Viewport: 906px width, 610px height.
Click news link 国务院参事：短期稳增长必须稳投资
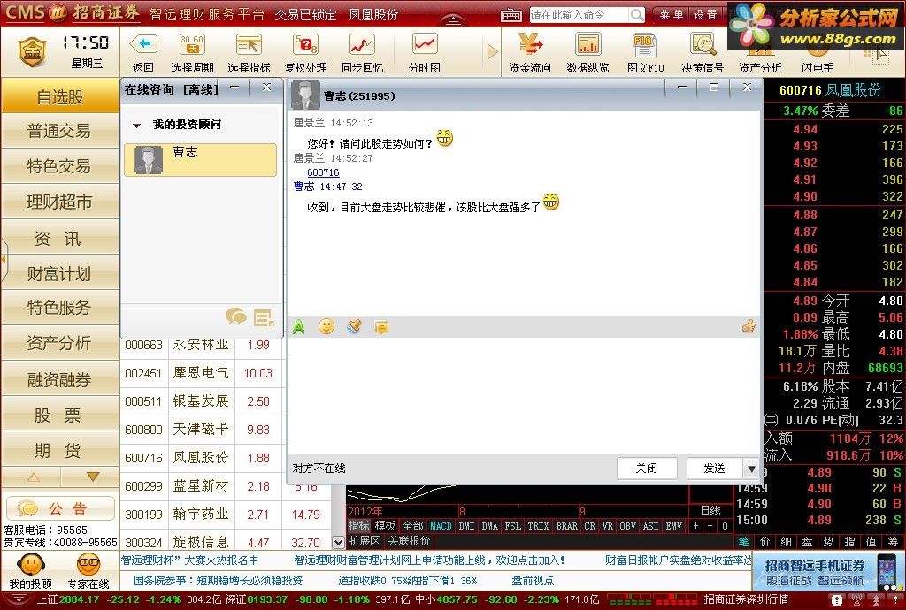point(218,581)
